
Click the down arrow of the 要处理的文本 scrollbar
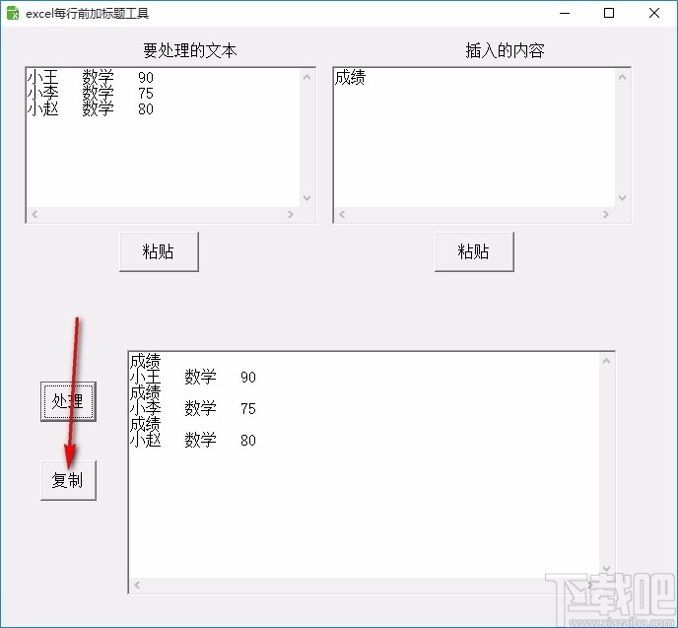pos(307,198)
